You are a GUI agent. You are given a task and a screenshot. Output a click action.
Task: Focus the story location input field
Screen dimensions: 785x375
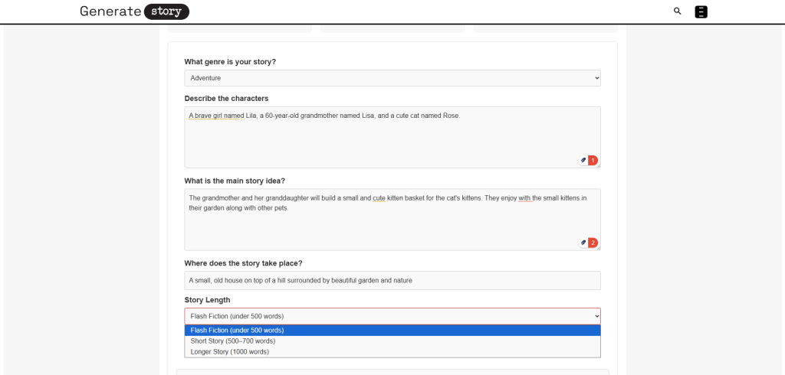pyautogui.click(x=392, y=280)
